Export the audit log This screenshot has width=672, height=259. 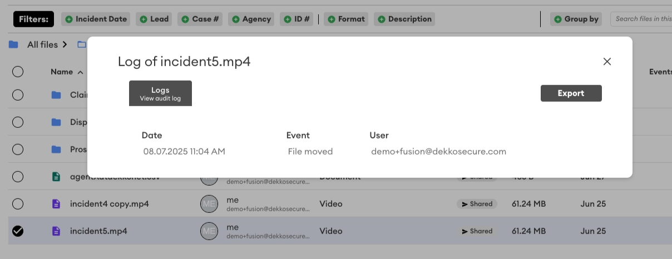click(x=571, y=93)
